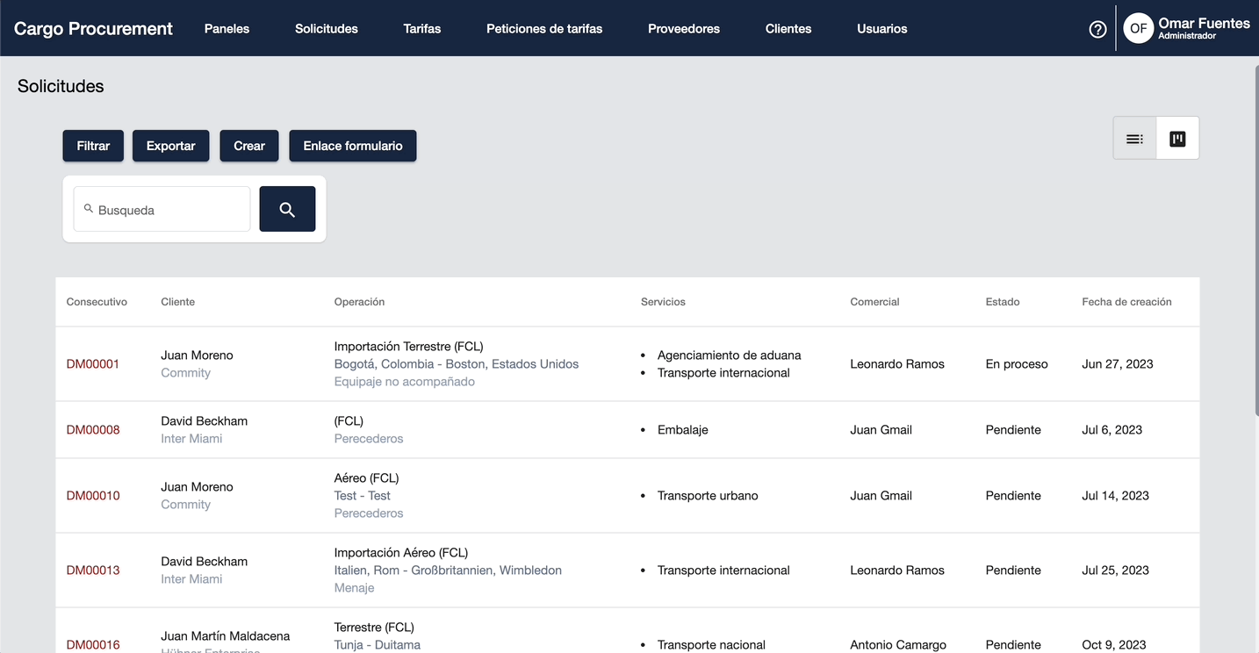Click the Busqueda search field
Image resolution: width=1259 pixels, height=653 pixels.
[162, 210]
